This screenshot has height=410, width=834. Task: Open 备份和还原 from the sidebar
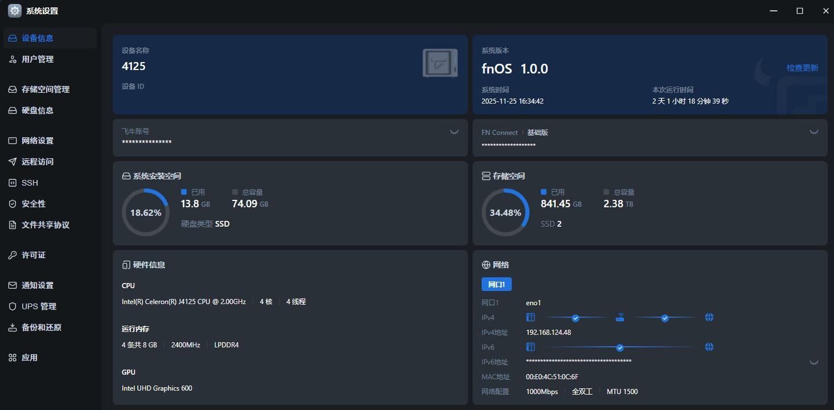[41, 327]
